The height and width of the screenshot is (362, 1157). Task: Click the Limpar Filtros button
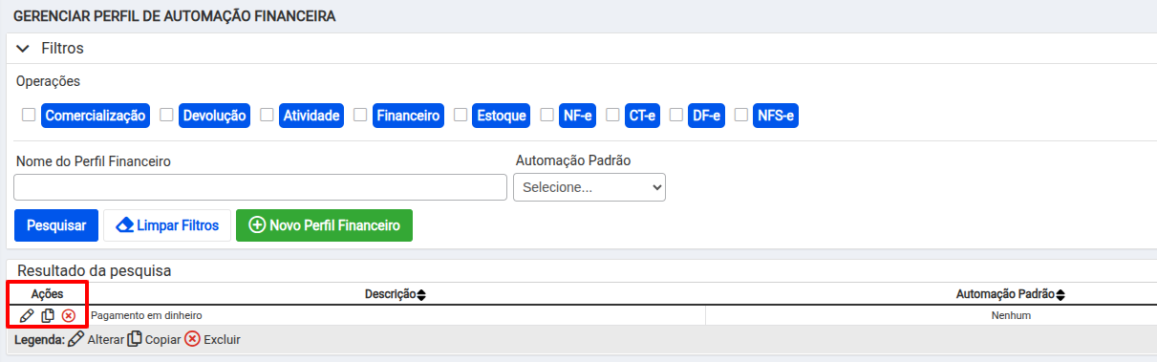pos(167,225)
